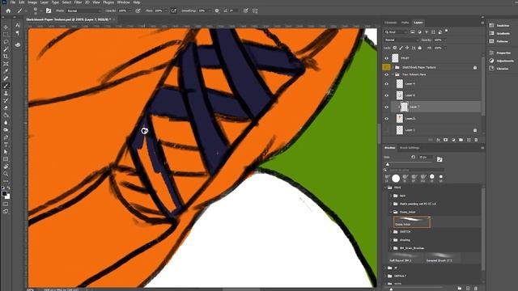The width and height of the screenshot is (518, 291).
Task: Toggle visibility of the top PALET layer
Action: point(386,58)
